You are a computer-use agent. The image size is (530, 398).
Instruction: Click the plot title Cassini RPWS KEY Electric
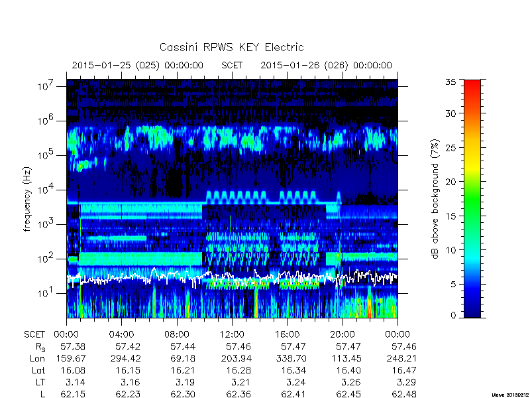[x=231, y=47]
